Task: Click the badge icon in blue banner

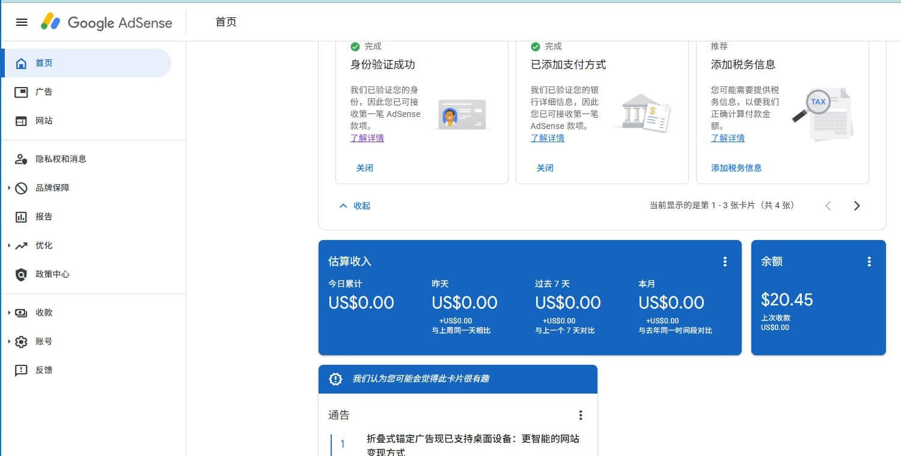Action: (335, 379)
